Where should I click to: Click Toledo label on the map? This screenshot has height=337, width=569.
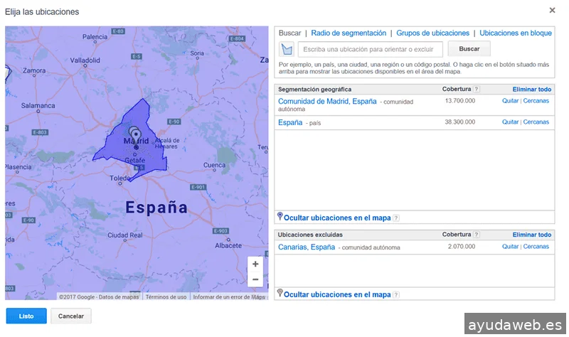(120, 178)
